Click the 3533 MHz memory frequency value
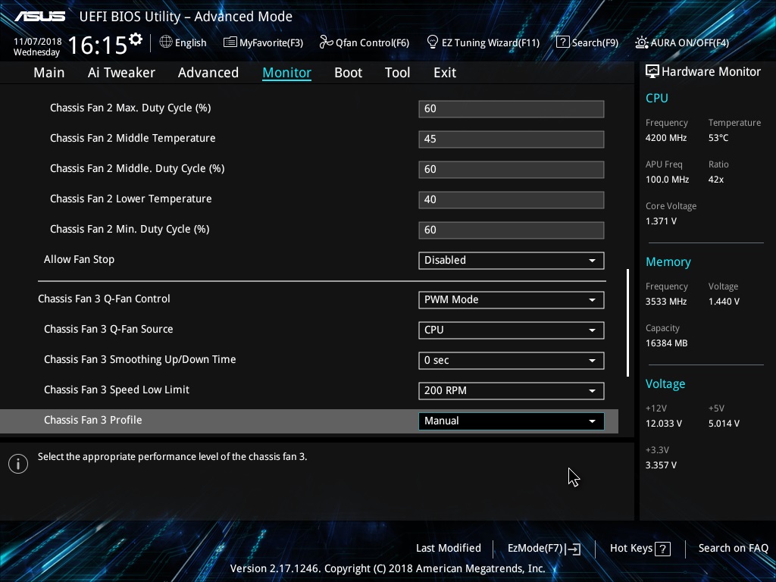The width and height of the screenshot is (776, 582). 666,302
